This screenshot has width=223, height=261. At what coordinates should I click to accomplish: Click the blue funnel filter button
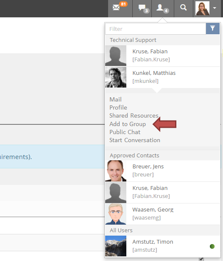[x=212, y=29]
